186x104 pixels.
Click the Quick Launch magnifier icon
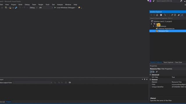point(181,1)
